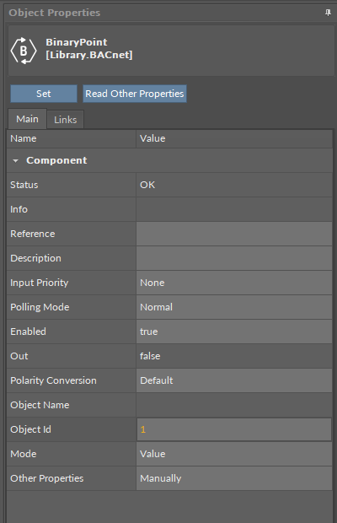Open the Input Priority value None
Screen dimensions: 337x523
234,283
